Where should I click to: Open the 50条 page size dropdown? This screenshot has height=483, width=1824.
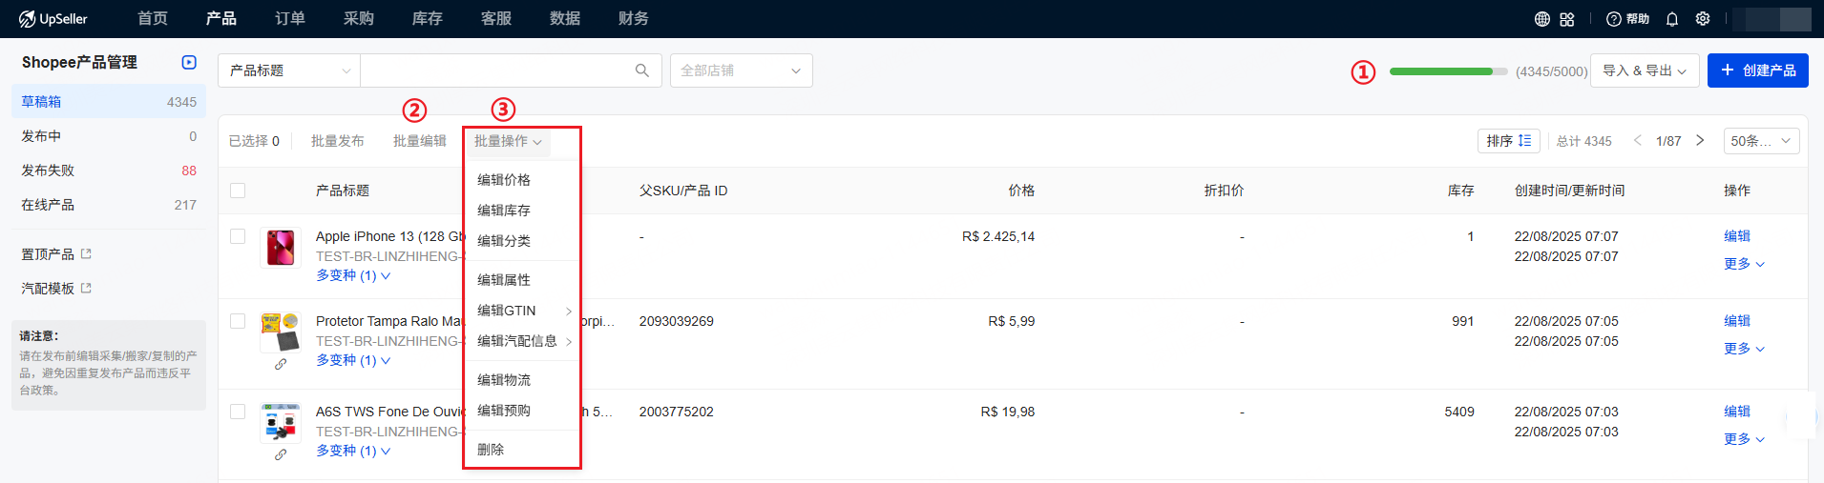coord(1761,141)
